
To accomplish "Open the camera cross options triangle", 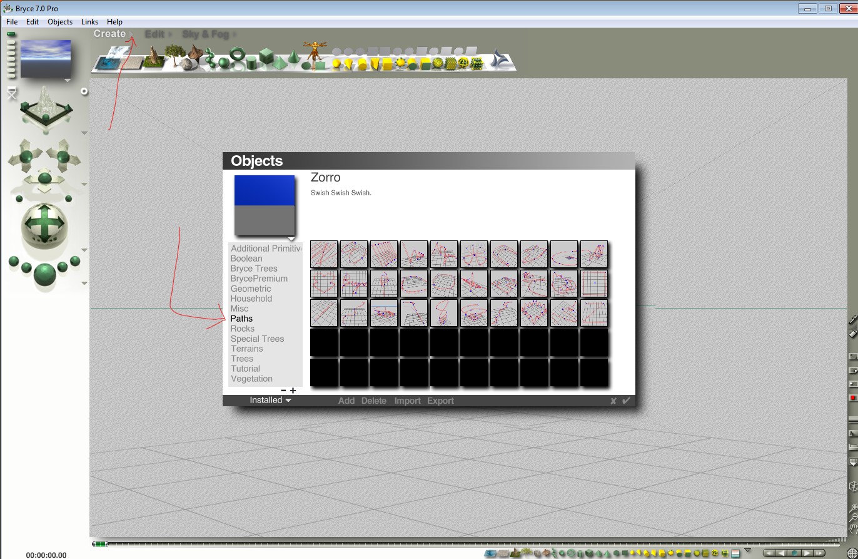I will 84,185.
